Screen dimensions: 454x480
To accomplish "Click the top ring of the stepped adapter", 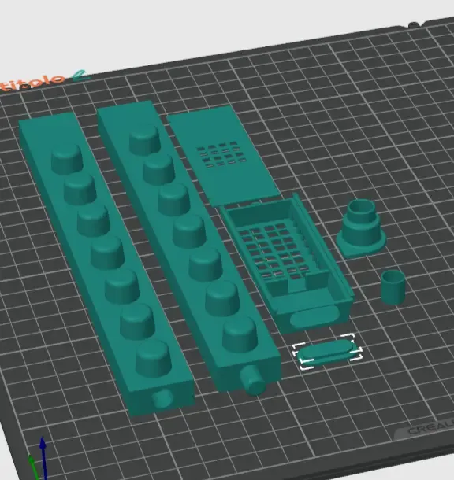I will click(362, 207).
